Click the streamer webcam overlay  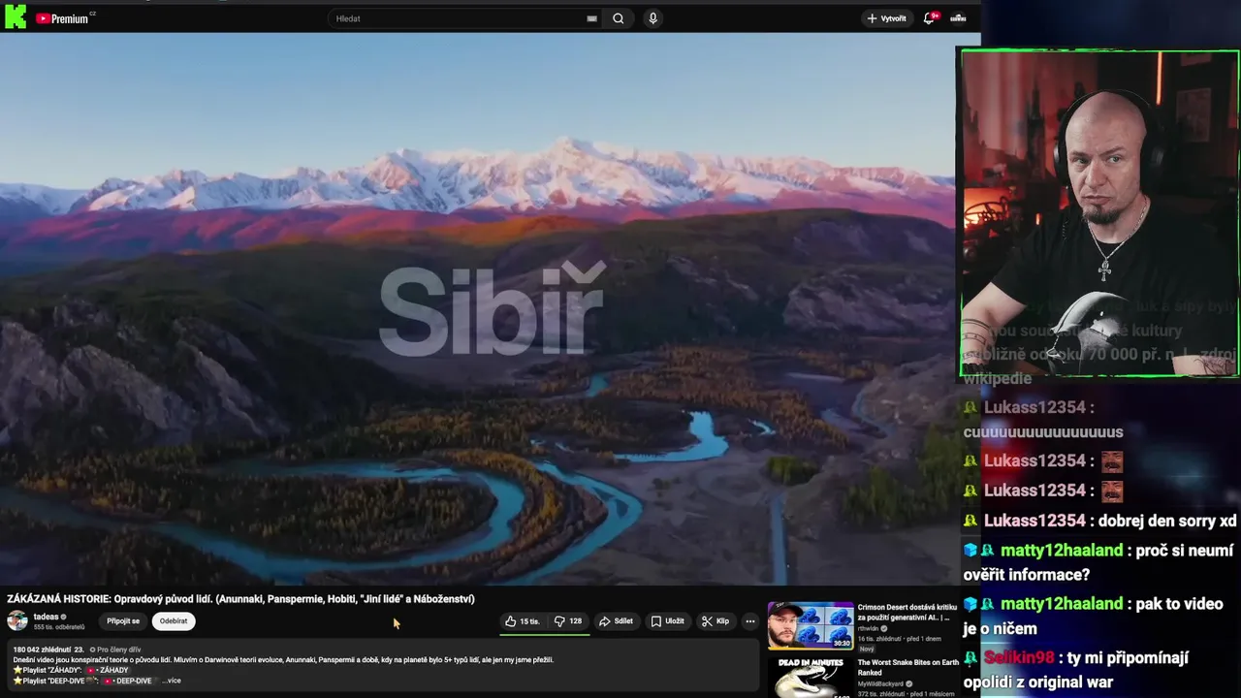point(1099,213)
